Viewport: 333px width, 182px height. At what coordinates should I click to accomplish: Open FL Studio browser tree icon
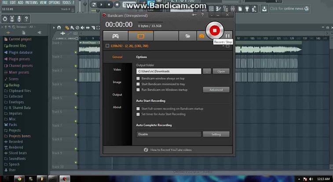pos(226,9)
